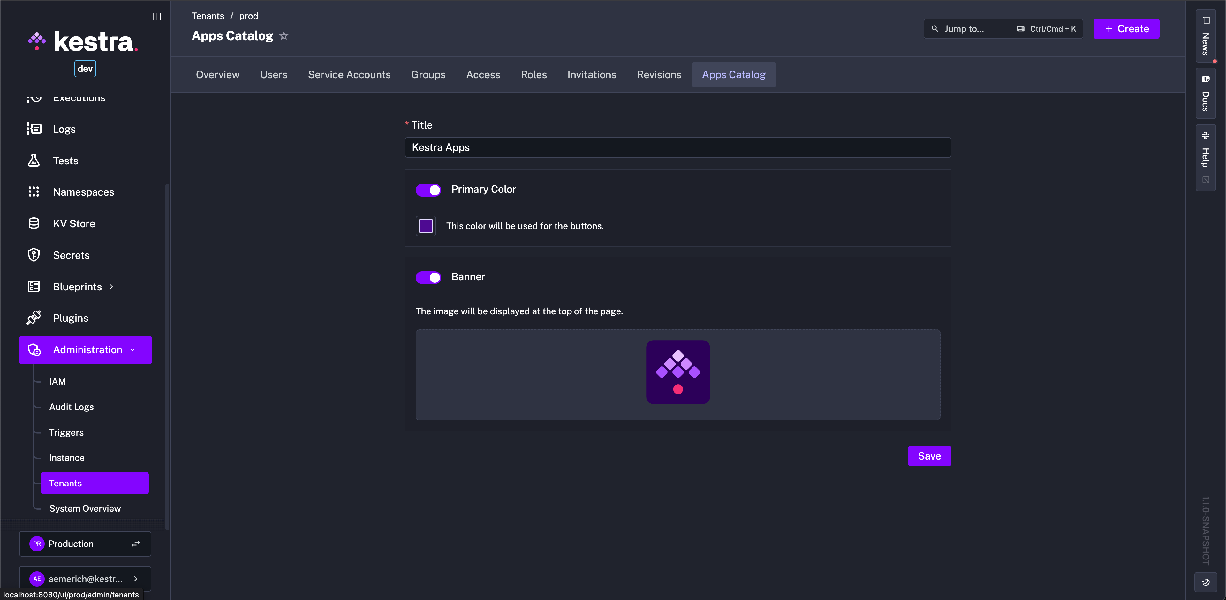Open Namespaces from the sidebar
This screenshot has height=600, width=1226.
[x=83, y=192]
